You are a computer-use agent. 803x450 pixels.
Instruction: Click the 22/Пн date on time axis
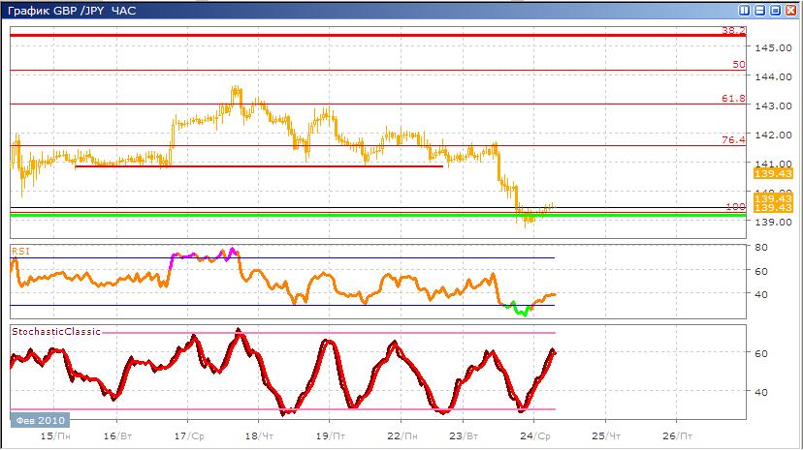(400, 435)
